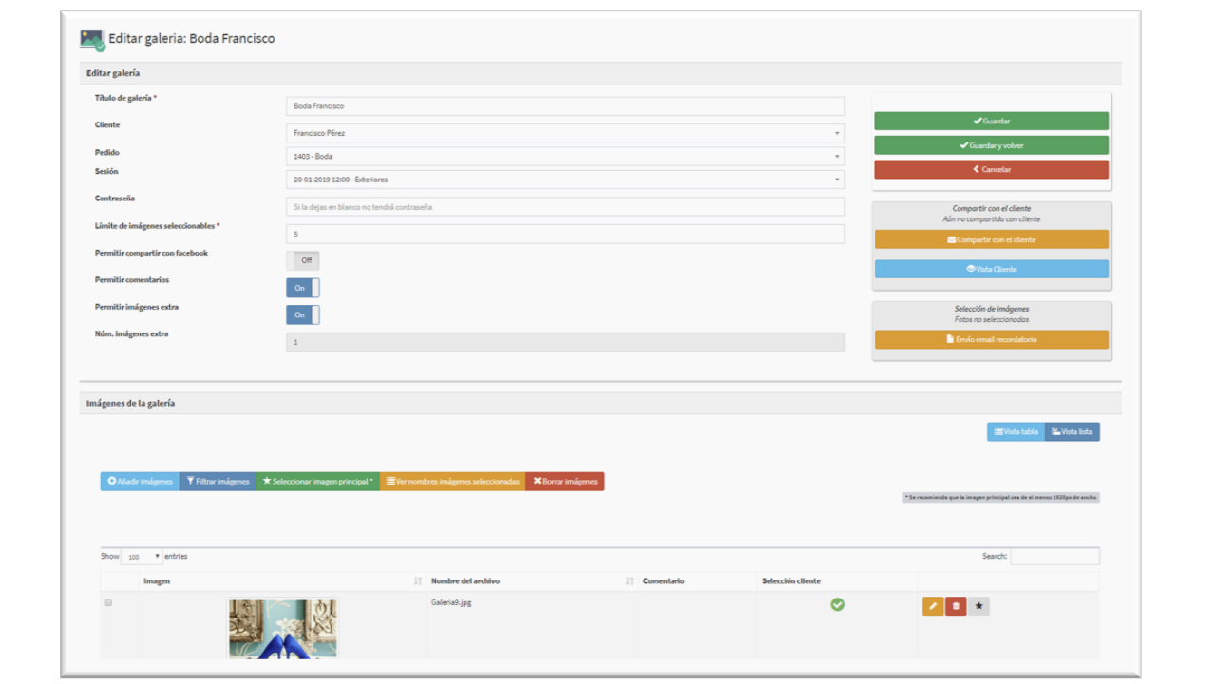Click the Guardar button
This screenshot has height=684, width=1216.
click(991, 122)
